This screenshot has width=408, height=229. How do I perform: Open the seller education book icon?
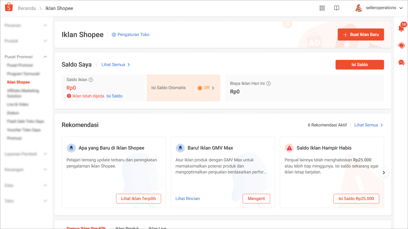(x=337, y=8)
